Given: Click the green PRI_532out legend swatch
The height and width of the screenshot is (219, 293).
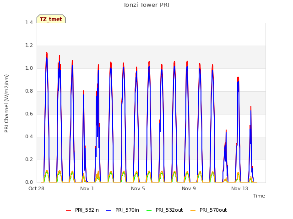Looking at the screenshot, I should coord(149,211).
